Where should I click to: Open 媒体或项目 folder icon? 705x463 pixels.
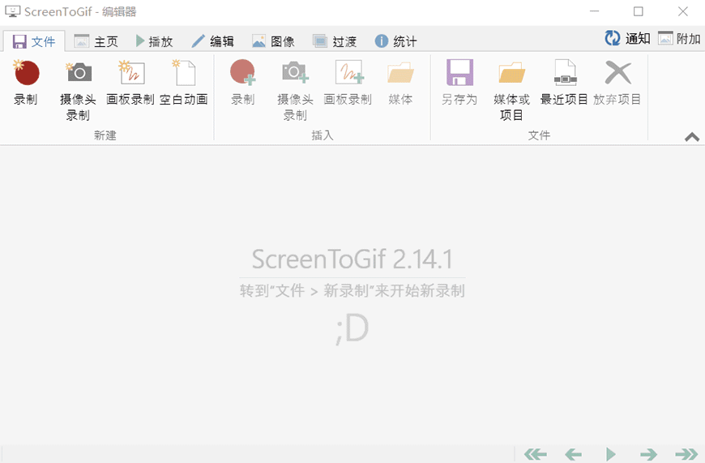coord(511,74)
